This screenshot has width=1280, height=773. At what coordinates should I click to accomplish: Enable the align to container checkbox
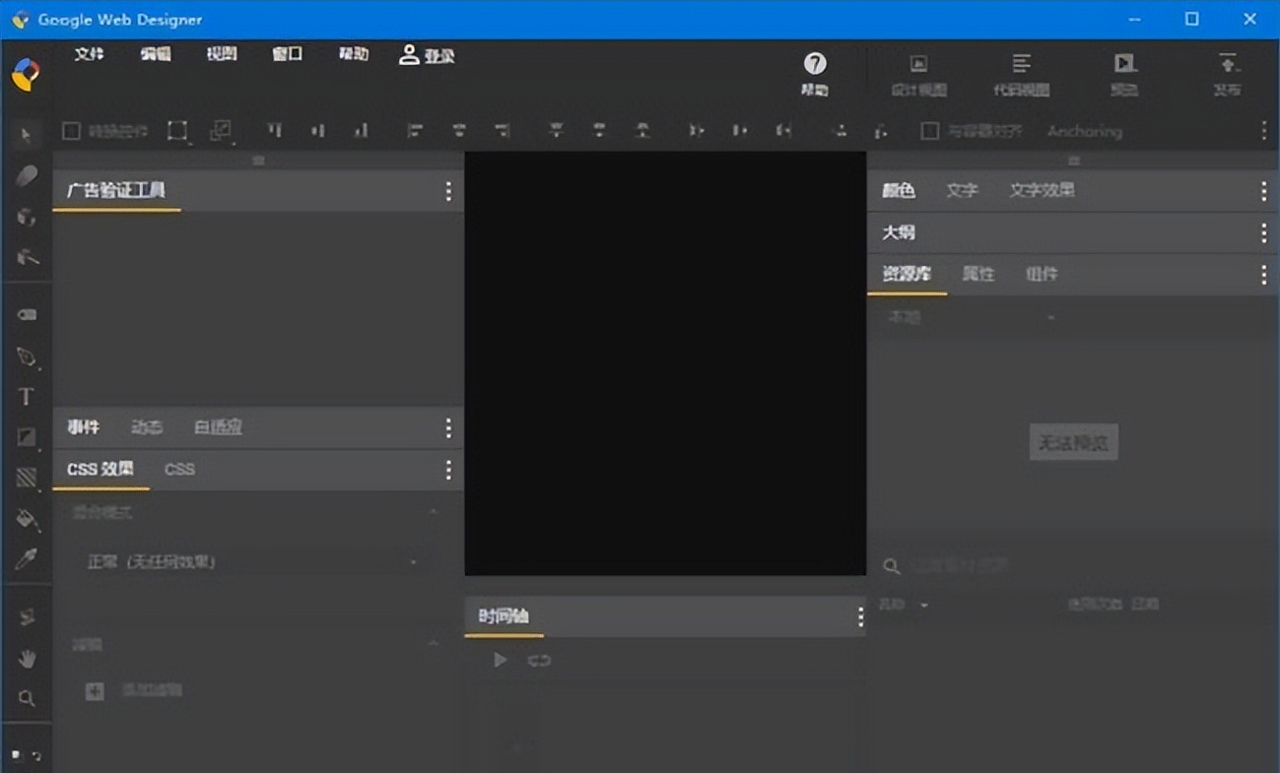[x=929, y=131]
